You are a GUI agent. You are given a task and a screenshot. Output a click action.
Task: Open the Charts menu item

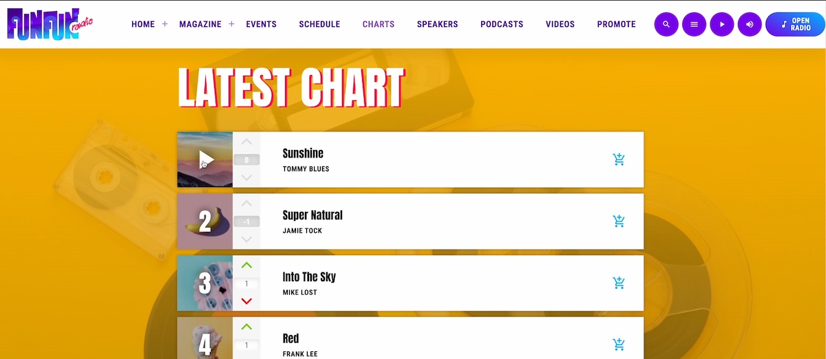379,24
